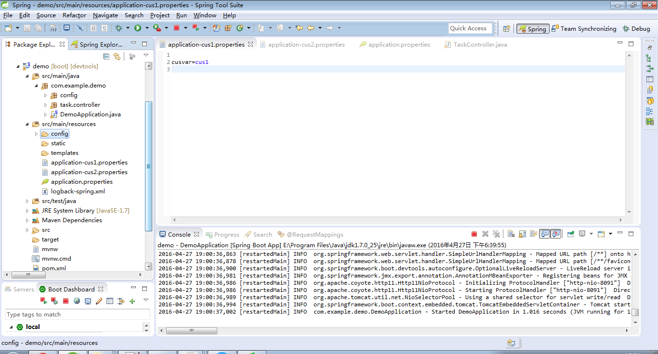Click the Console horizontal scrollbar thumb

pos(191,331)
